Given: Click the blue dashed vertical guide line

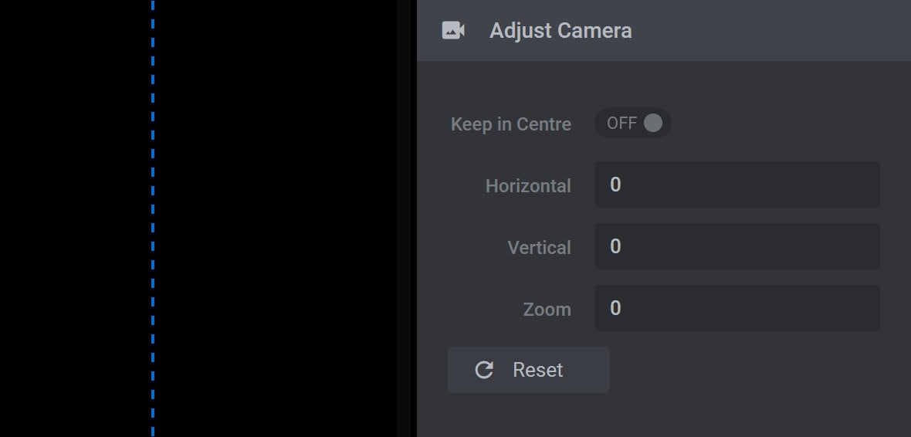Looking at the screenshot, I should pos(153,218).
